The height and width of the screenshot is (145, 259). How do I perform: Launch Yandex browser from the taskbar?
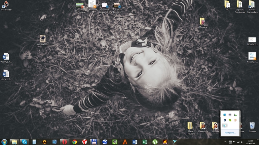click(x=85, y=142)
